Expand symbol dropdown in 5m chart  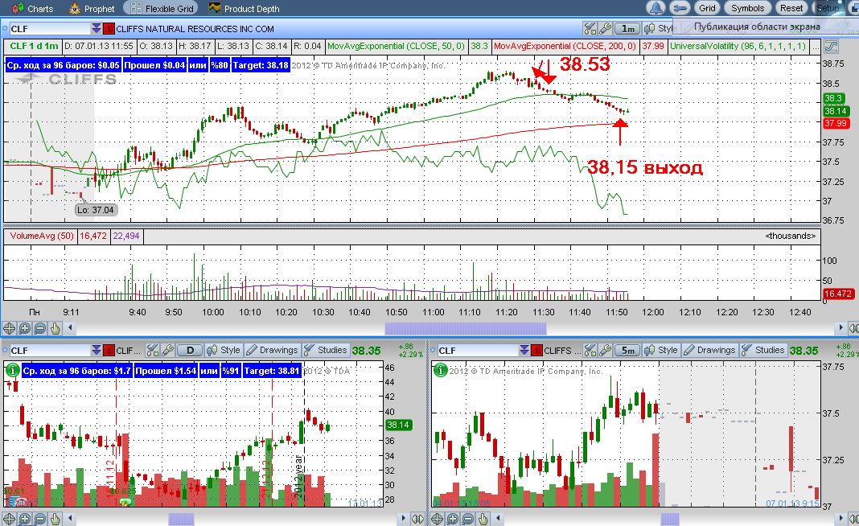(524, 350)
